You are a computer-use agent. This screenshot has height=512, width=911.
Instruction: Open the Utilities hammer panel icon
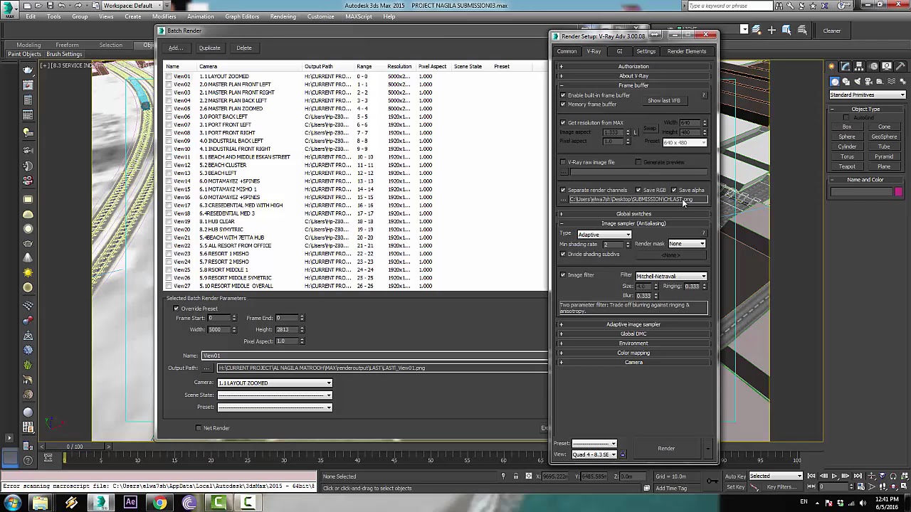coord(900,66)
